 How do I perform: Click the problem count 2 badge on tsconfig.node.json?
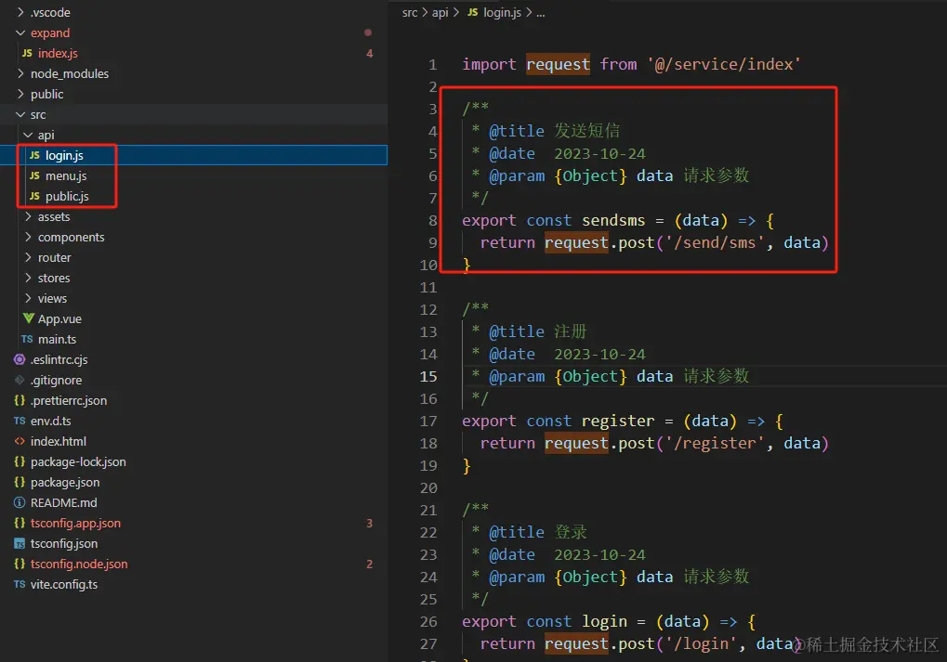click(370, 565)
